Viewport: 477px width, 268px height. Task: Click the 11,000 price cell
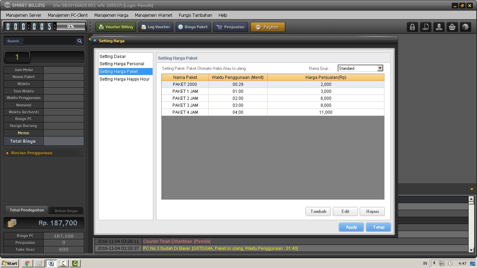(x=326, y=112)
